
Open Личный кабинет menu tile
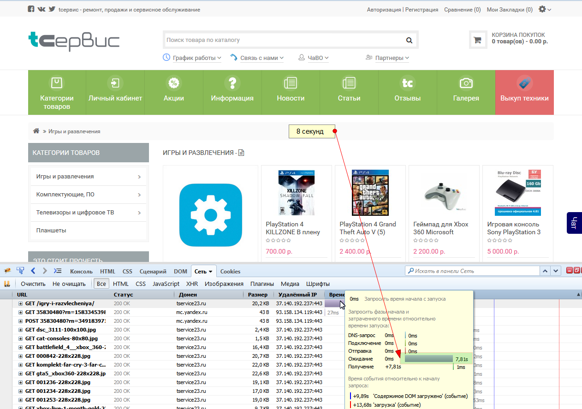(x=115, y=93)
